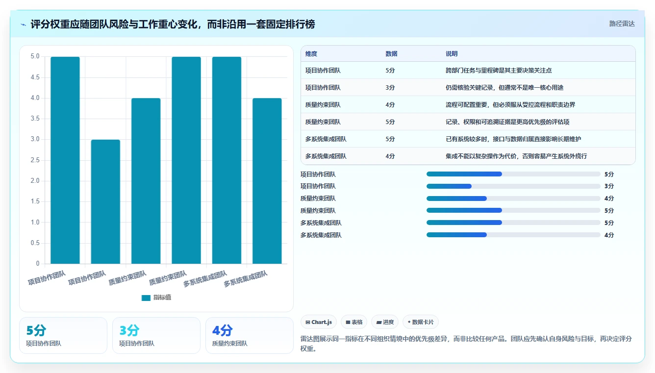Image resolution: width=655 pixels, height=373 pixels.
Task: Open the 4分 质量约束团队 summary card
Action: [x=250, y=335]
